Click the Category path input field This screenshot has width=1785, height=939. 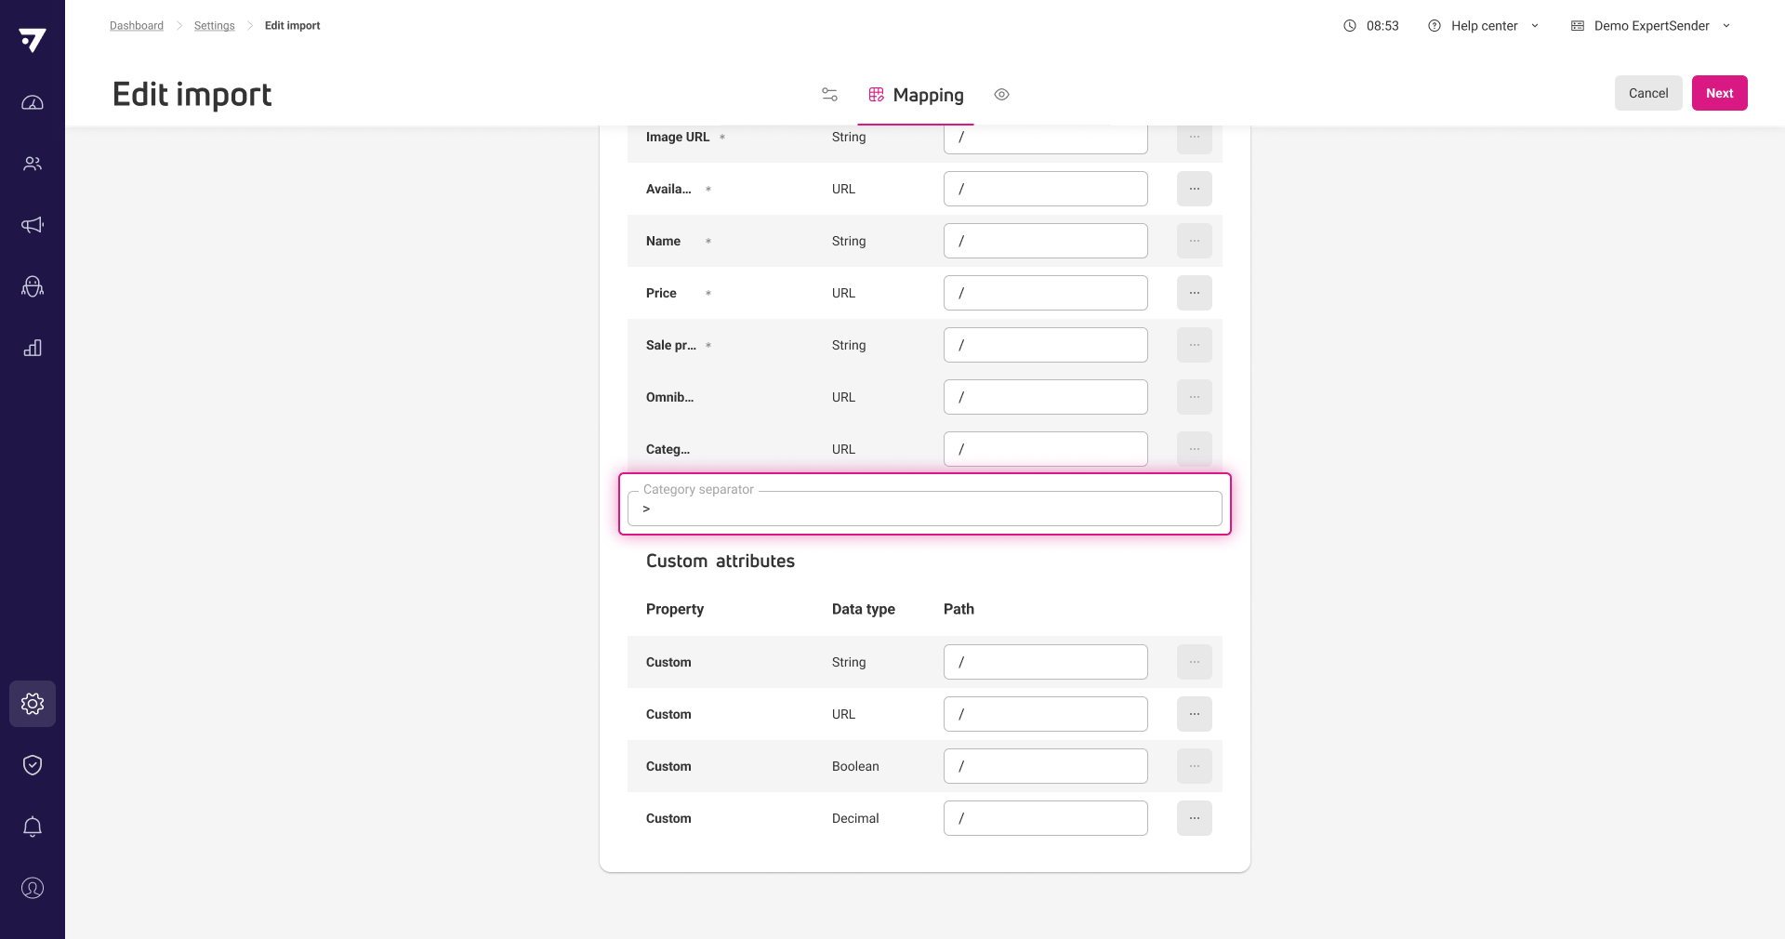click(x=1046, y=449)
